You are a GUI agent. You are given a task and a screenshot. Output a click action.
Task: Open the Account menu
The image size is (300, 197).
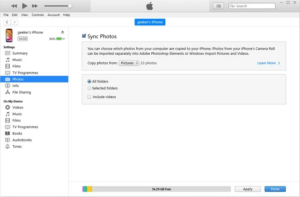pyautogui.click(x=54, y=15)
